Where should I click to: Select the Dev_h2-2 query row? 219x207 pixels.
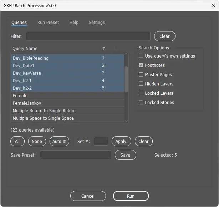coord(67,88)
